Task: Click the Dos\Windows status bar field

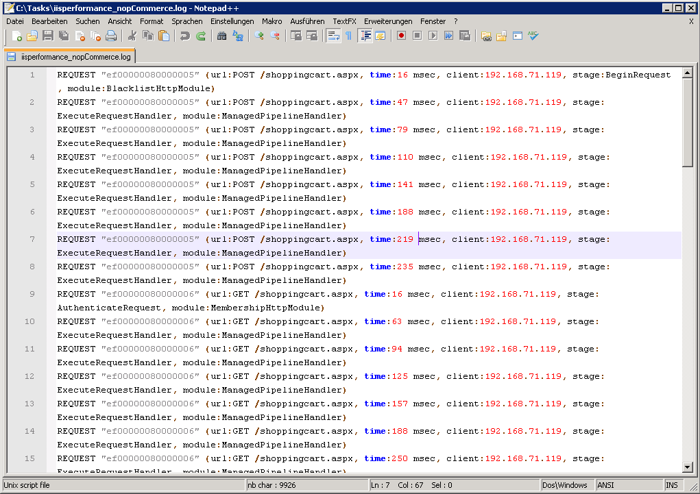Action: (565, 485)
